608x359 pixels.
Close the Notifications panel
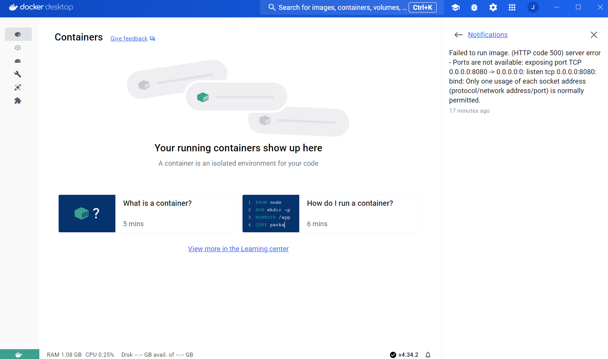point(594,35)
